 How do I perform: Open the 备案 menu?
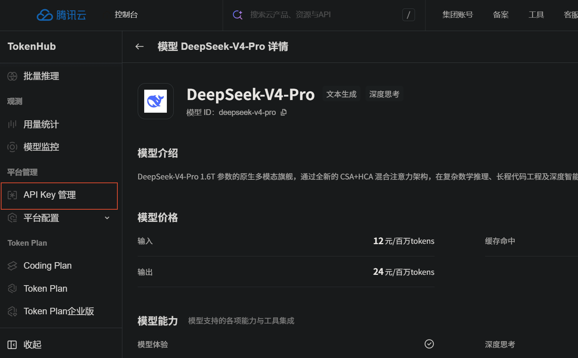(501, 15)
